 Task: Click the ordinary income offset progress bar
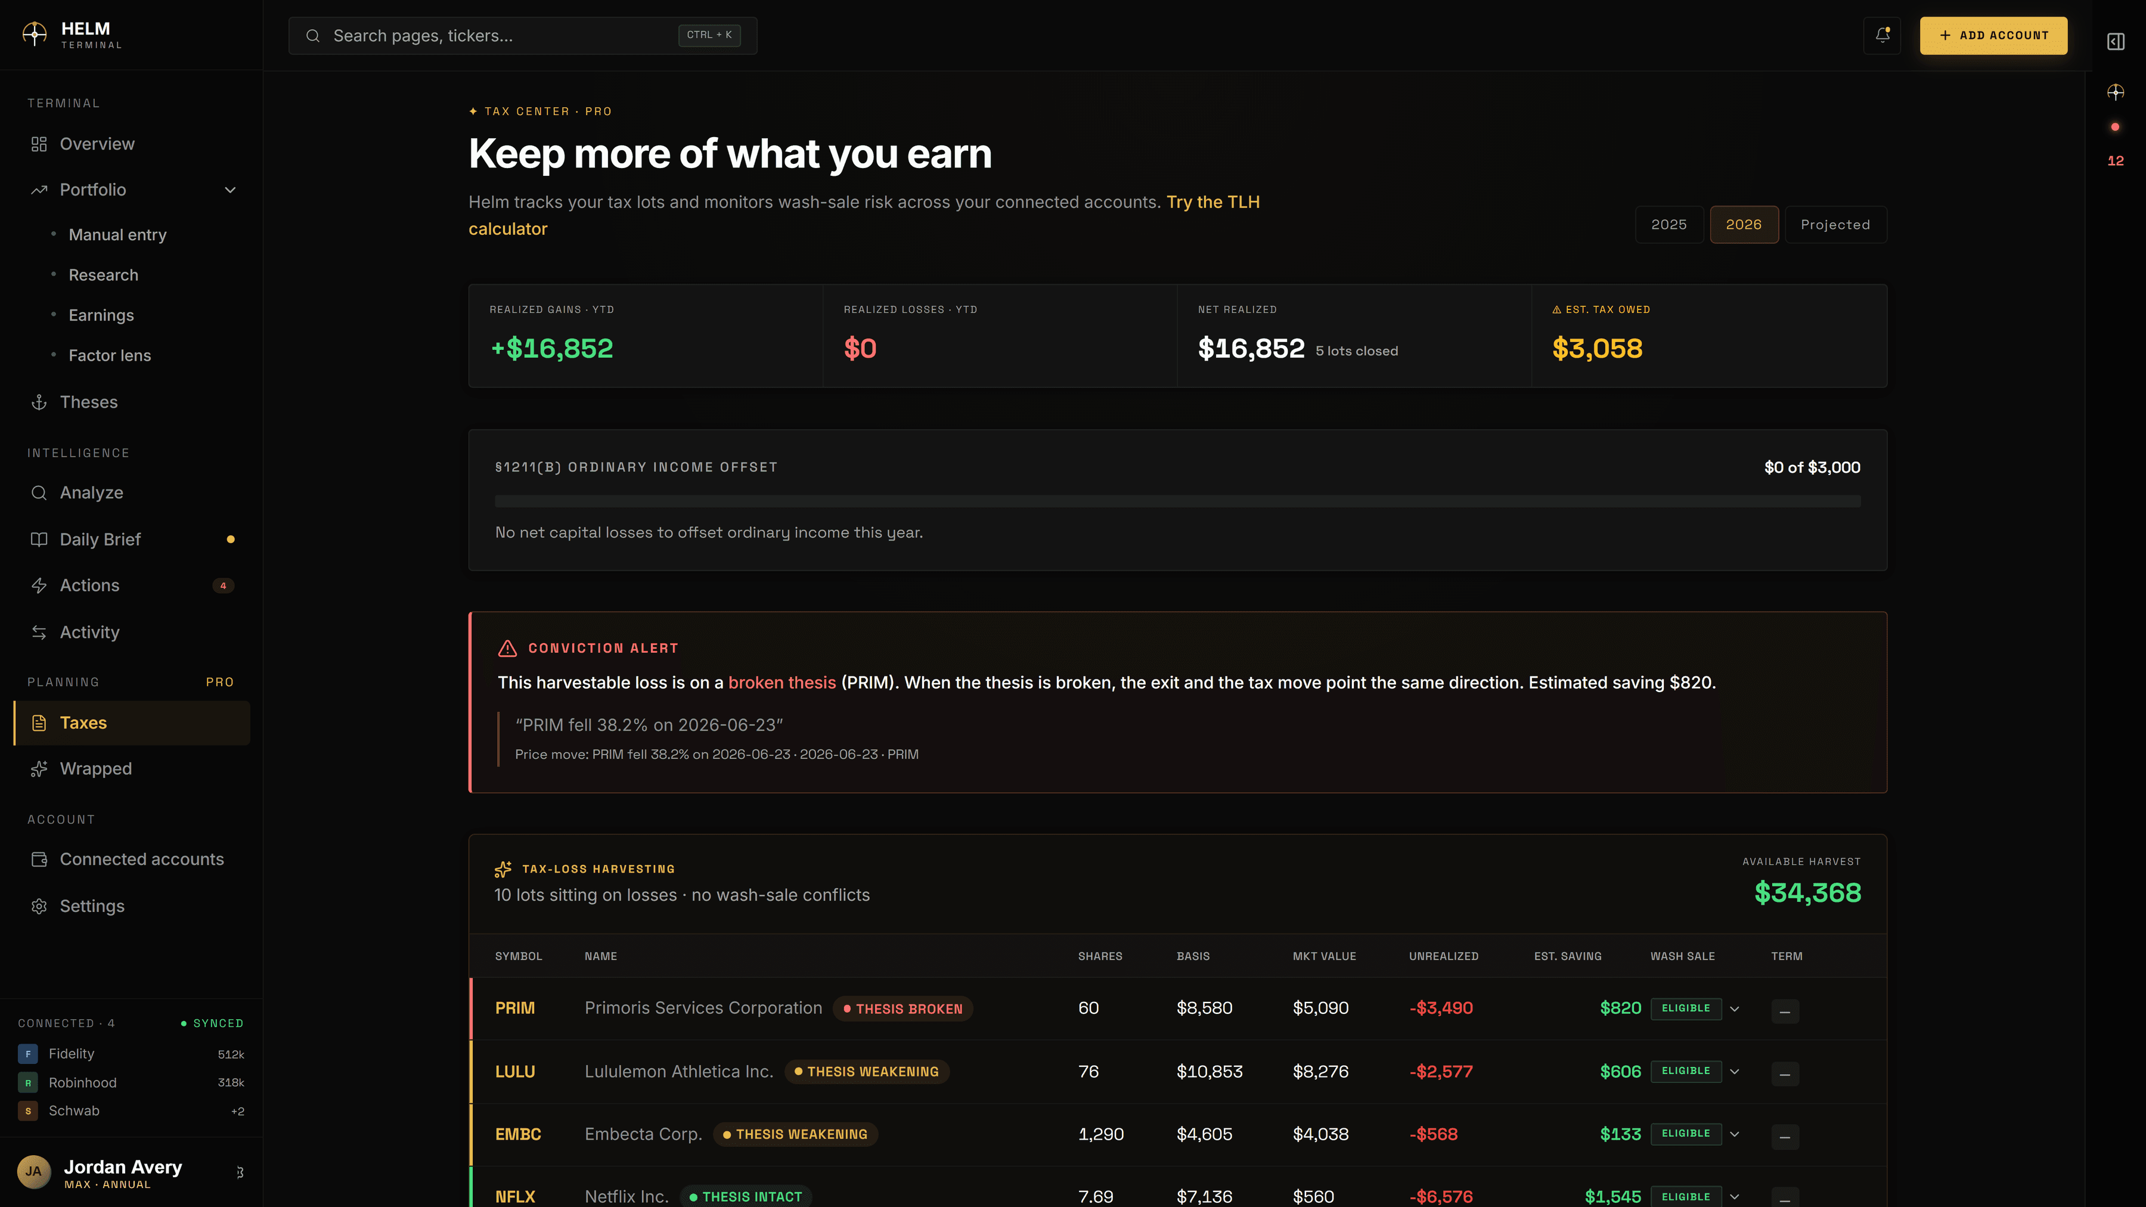(x=1177, y=501)
